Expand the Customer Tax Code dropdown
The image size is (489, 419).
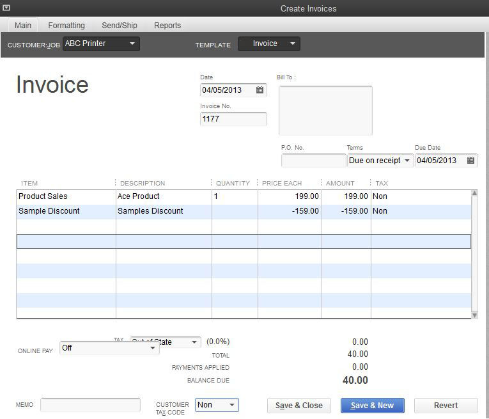click(x=231, y=405)
